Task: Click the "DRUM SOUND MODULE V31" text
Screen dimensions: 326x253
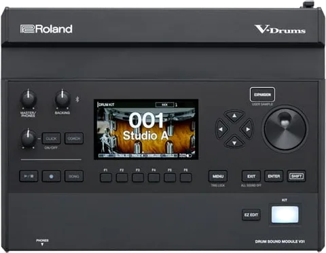Action: coord(280,241)
